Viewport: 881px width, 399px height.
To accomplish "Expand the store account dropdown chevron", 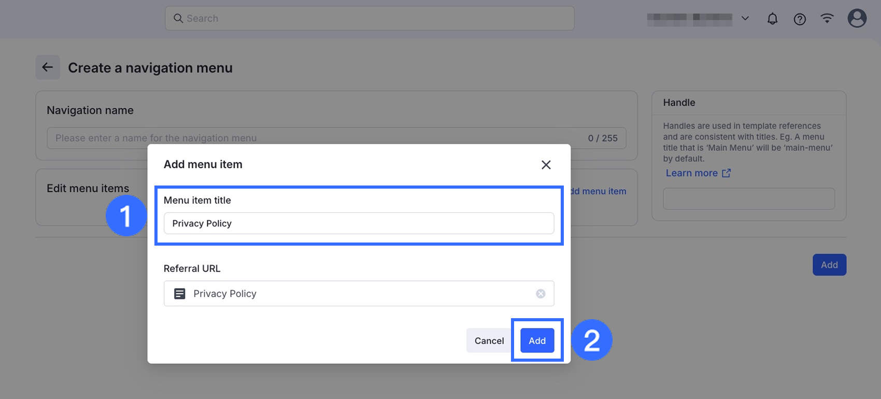I will 745,19.
